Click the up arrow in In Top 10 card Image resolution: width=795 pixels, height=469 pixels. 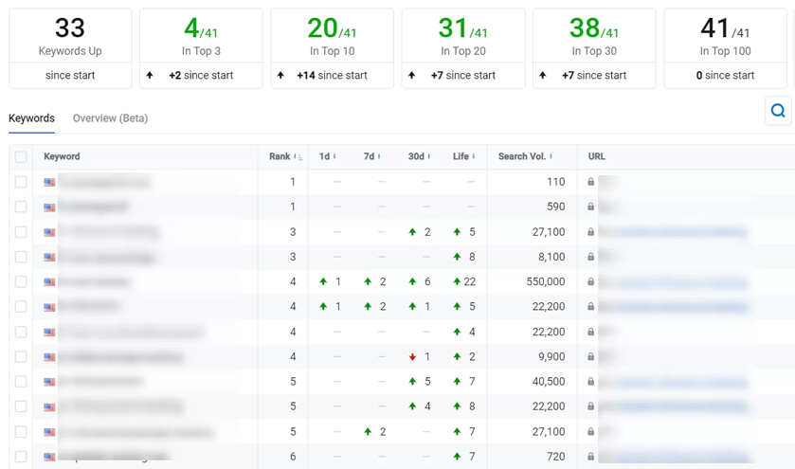pyautogui.click(x=280, y=75)
